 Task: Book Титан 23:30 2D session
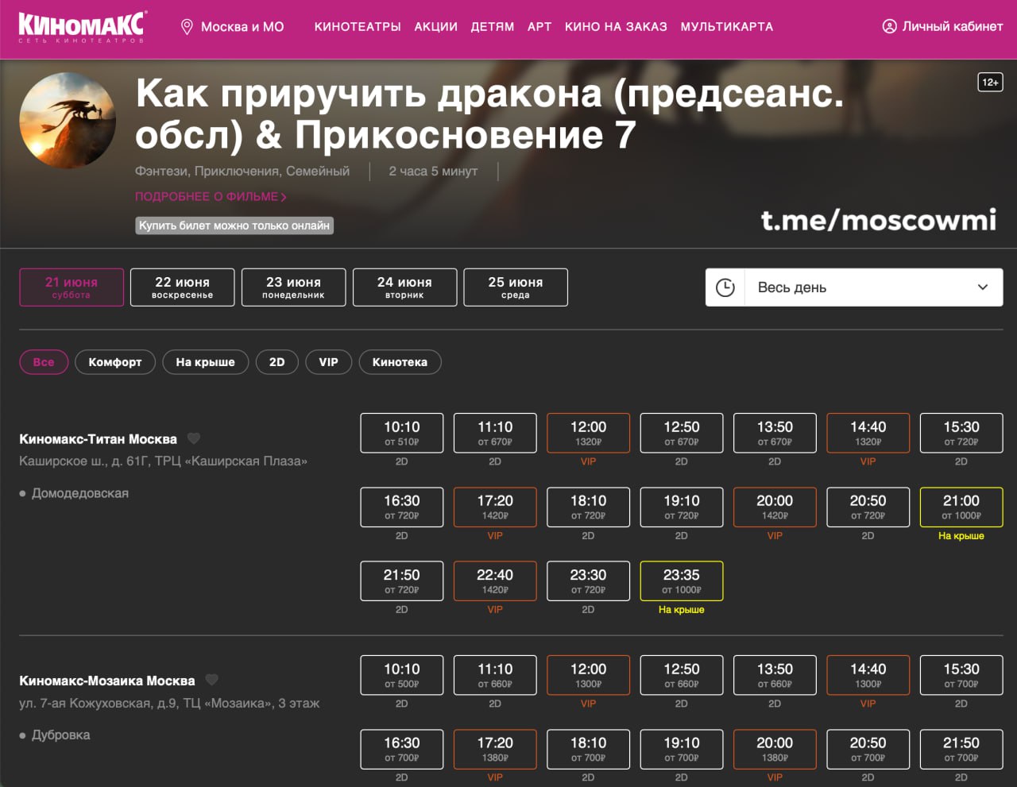pos(588,581)
